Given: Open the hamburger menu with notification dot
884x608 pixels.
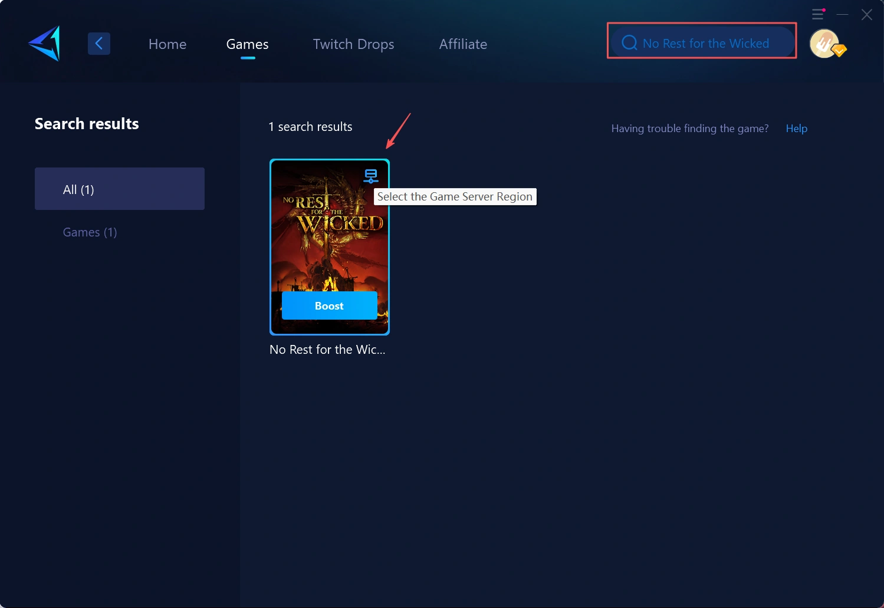Looking at the screenshot, I should tap(818, 14).
